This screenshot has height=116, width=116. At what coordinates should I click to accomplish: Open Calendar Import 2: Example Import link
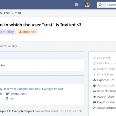tap(40, 89)
